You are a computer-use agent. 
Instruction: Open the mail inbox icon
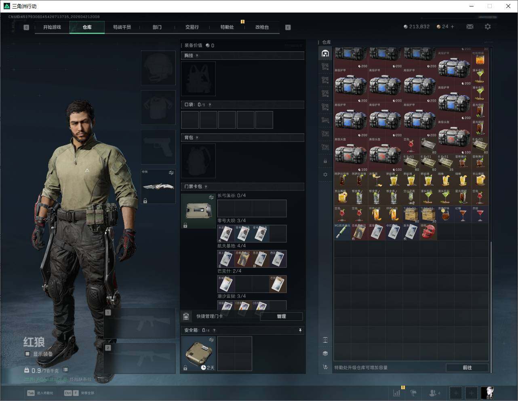point(470,27)
